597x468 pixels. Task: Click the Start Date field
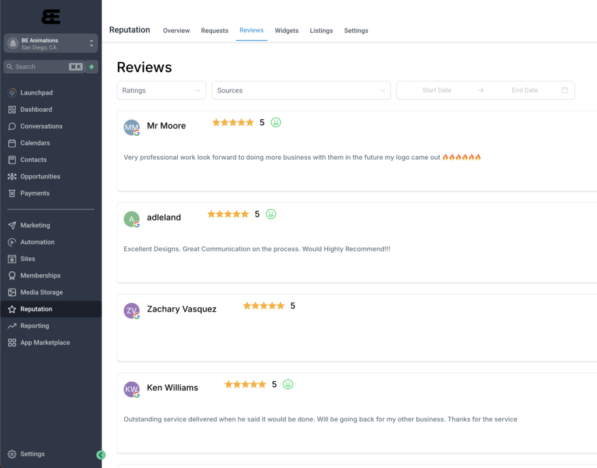(x=437, y=90)
